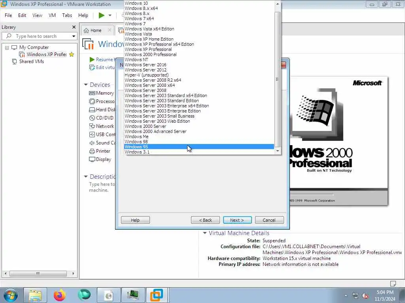The width and height of the screenshot is (405, 303).
Task: Pick Windows NT from the list
Action: click(199, 60)
